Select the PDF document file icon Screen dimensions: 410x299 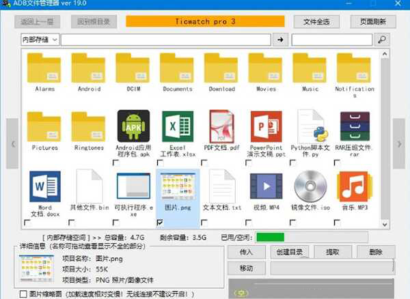(222, 126)
